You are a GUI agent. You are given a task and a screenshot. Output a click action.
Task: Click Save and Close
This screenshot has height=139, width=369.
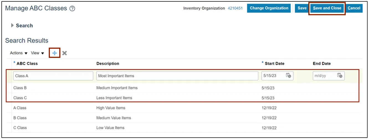tap(327, 8)
